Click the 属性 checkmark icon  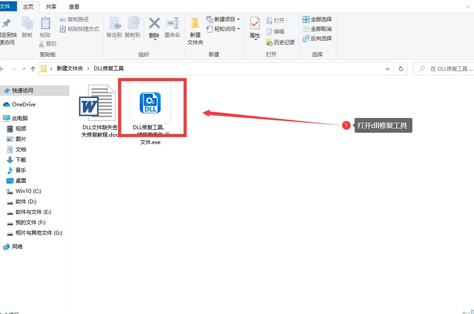pos(255,23)
